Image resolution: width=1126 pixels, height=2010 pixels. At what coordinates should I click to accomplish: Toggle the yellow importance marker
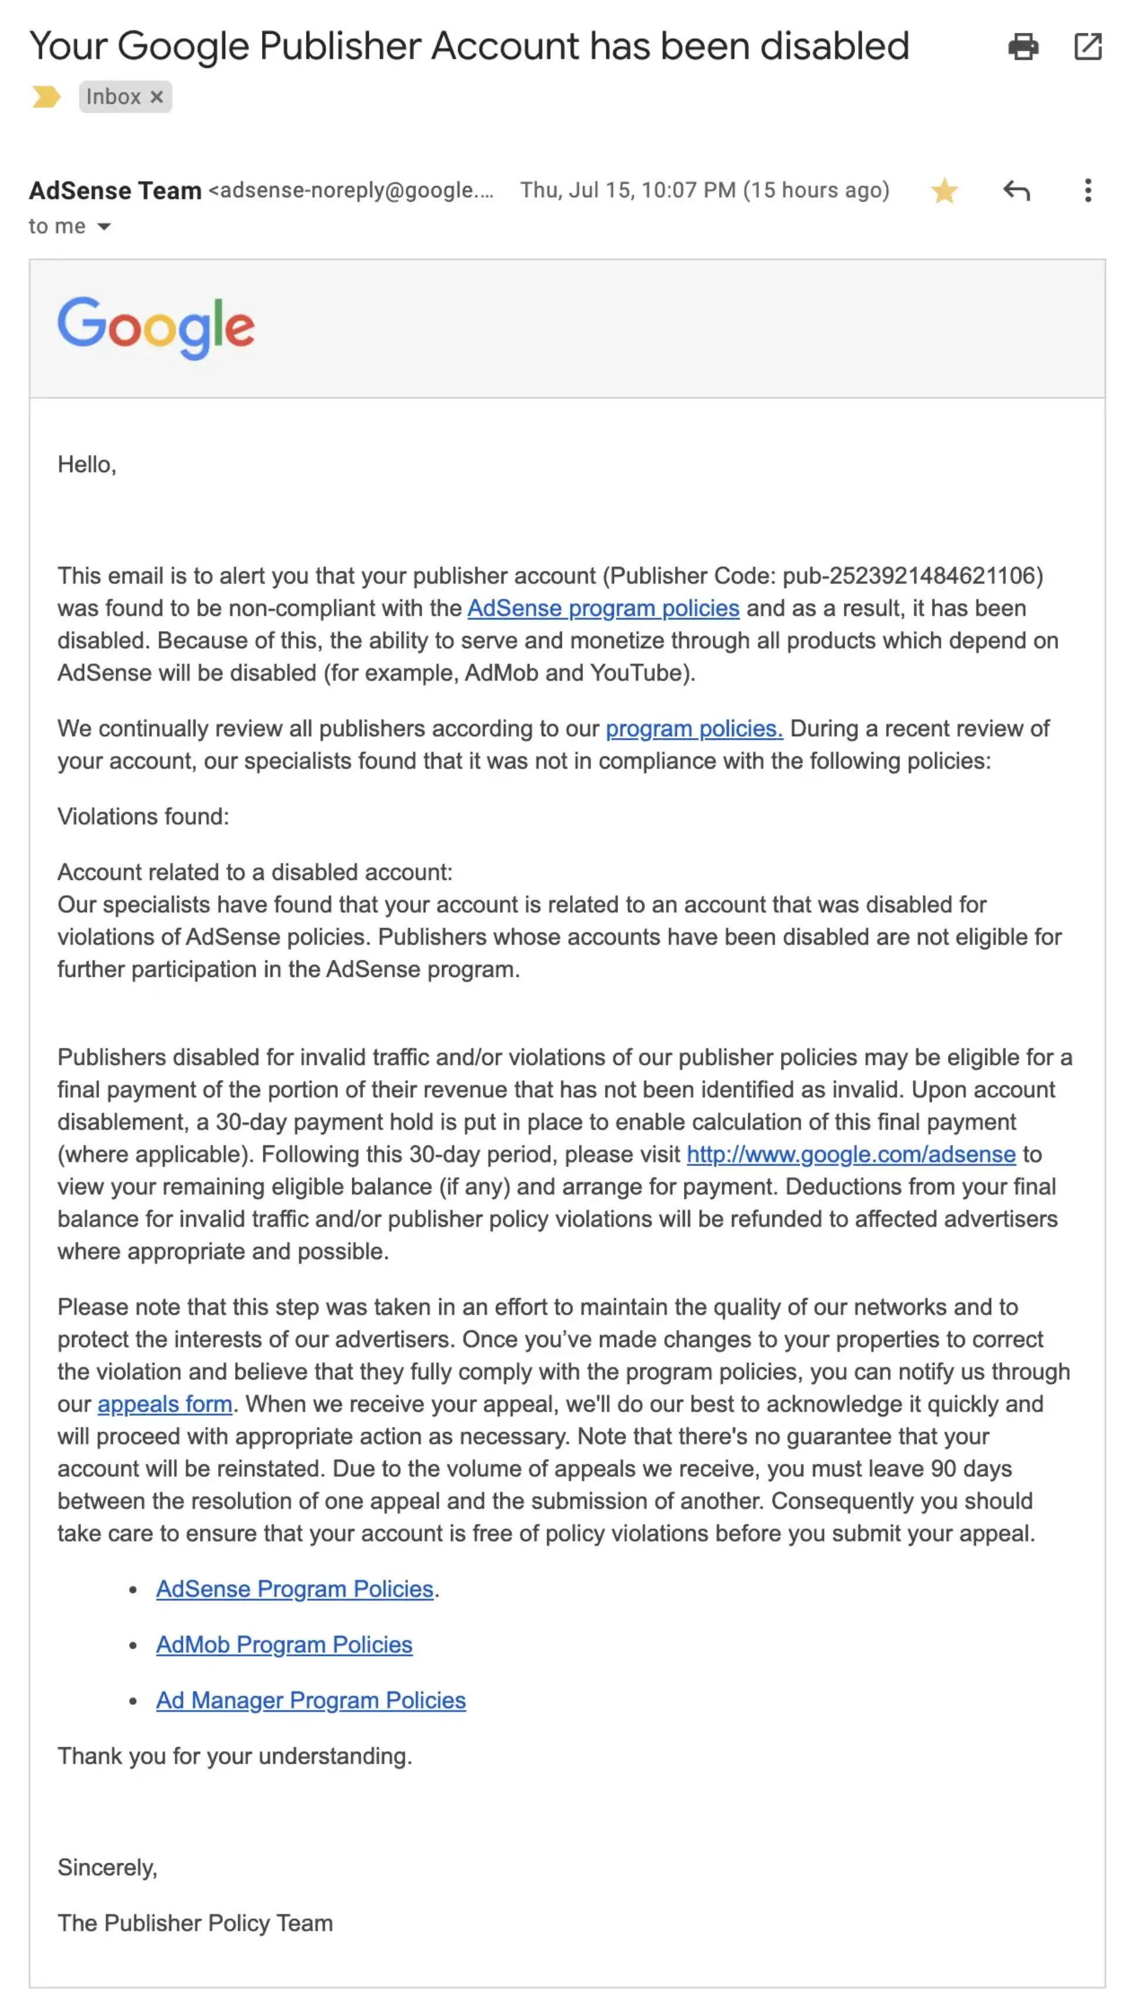pos(46,96)
